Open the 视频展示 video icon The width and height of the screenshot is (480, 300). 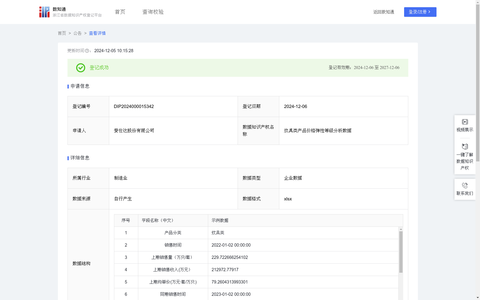465,122
